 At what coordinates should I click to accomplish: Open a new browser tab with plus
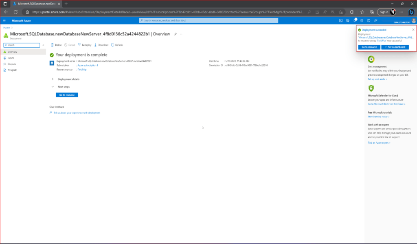(x=66, y=4)
